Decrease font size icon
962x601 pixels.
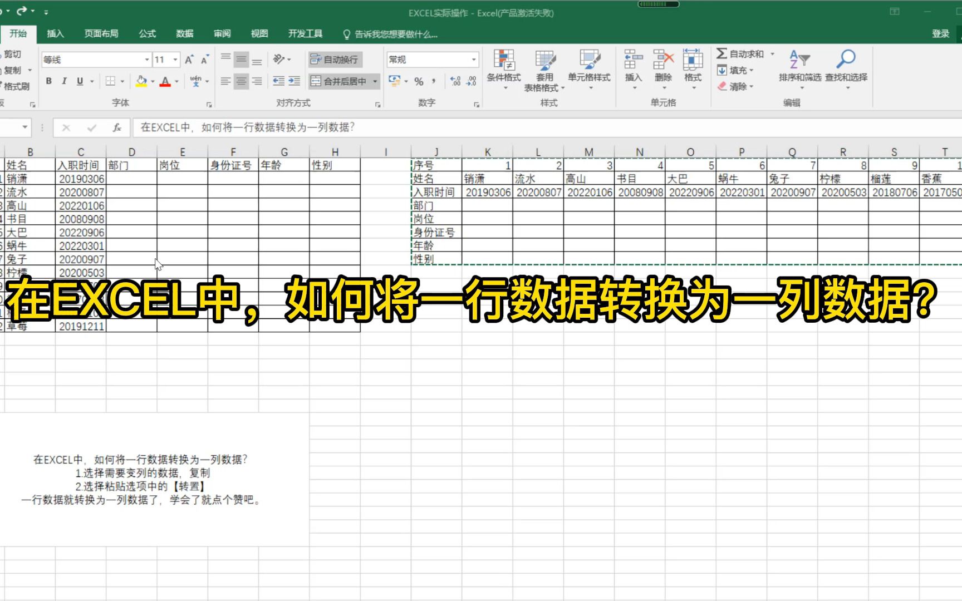205,60
